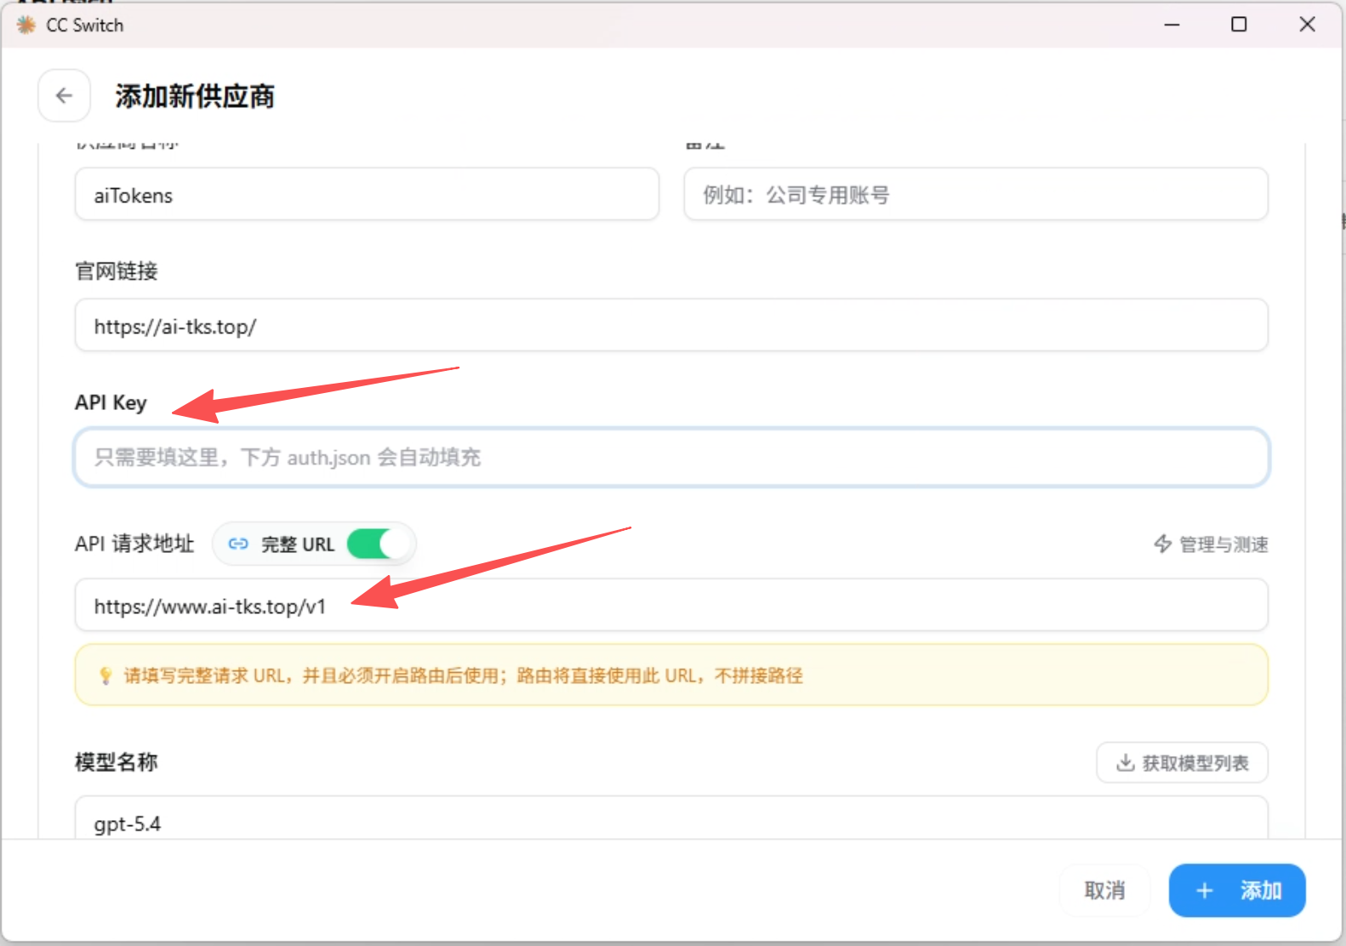1346x946 pixels.
Task: Click the 取消 cancel button
Action: 1104,891
